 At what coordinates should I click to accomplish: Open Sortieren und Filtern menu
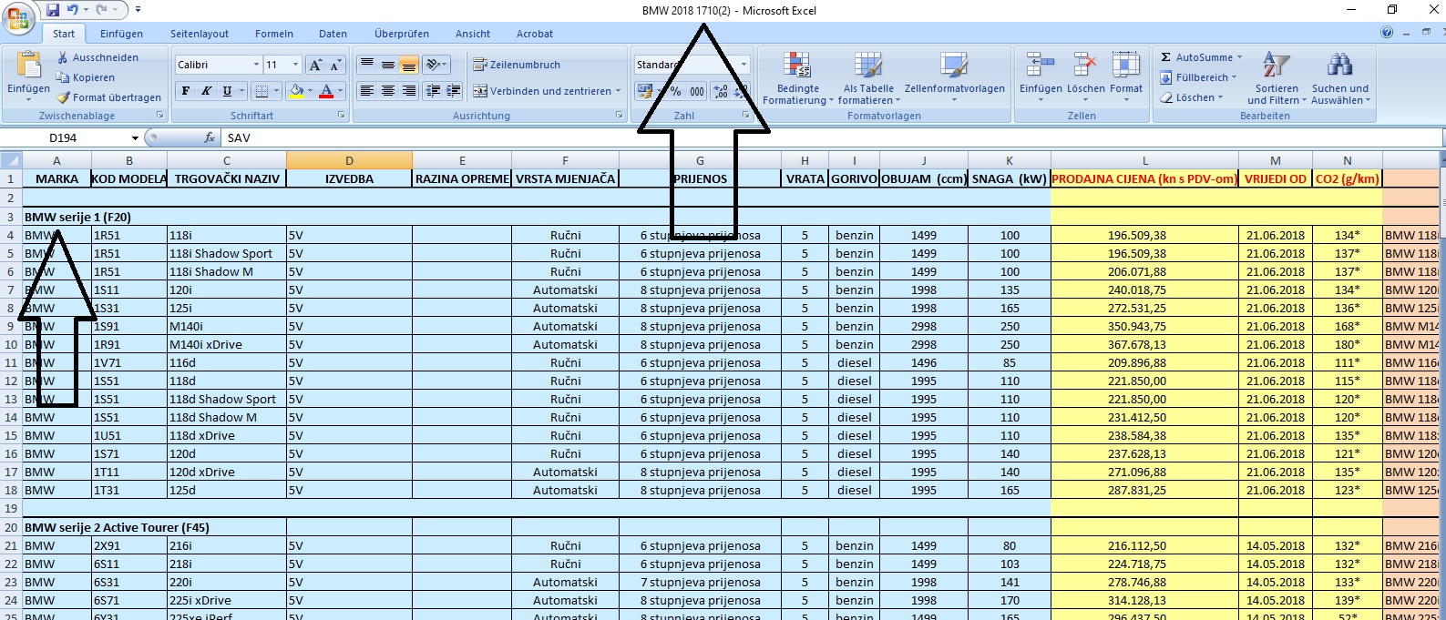click(1277, 78)
